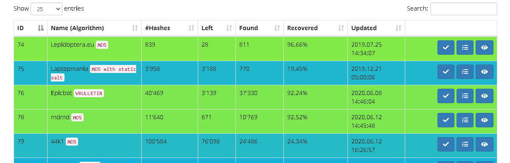Click the checkmark button for Lepidoptera.eu row
510x163 pixels.
coord(446,48)
